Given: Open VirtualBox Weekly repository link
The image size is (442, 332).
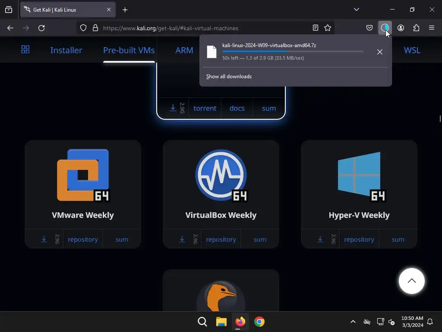Looking at the screenshot, I should point(221,239).
